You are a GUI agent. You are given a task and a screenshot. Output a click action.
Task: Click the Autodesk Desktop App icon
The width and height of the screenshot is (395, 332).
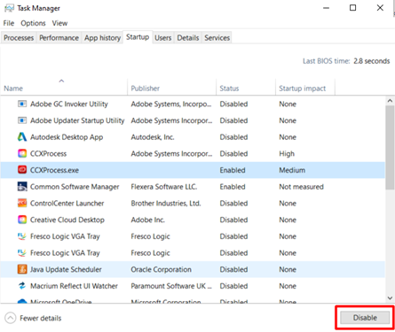point(22,137)
